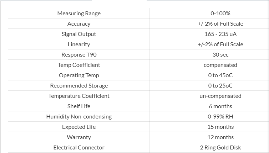Viewport: 269px width, 153px height.
Task: Click the Accuracy row label
Action: [x=79, y=23]
